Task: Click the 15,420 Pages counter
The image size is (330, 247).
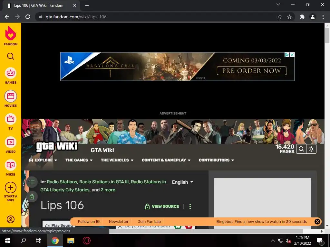Action: [x=285, y=149]
